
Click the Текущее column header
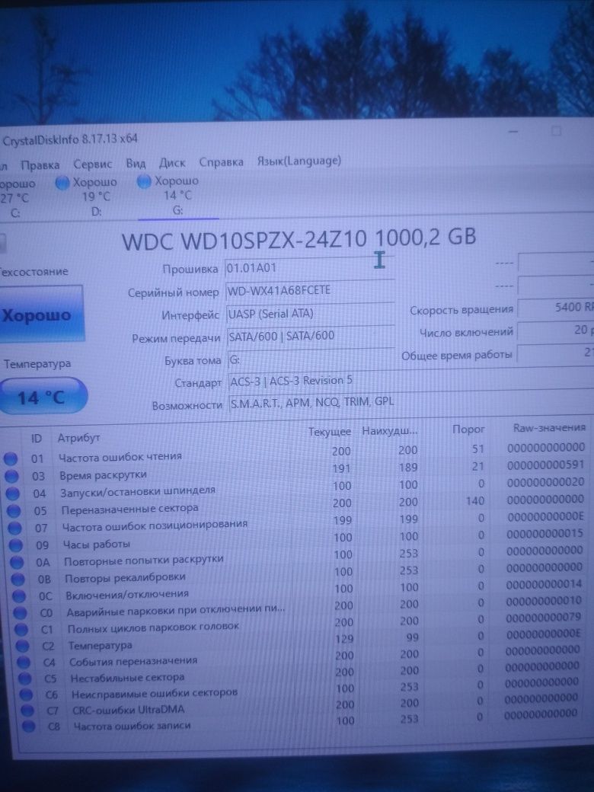point(329,433)
